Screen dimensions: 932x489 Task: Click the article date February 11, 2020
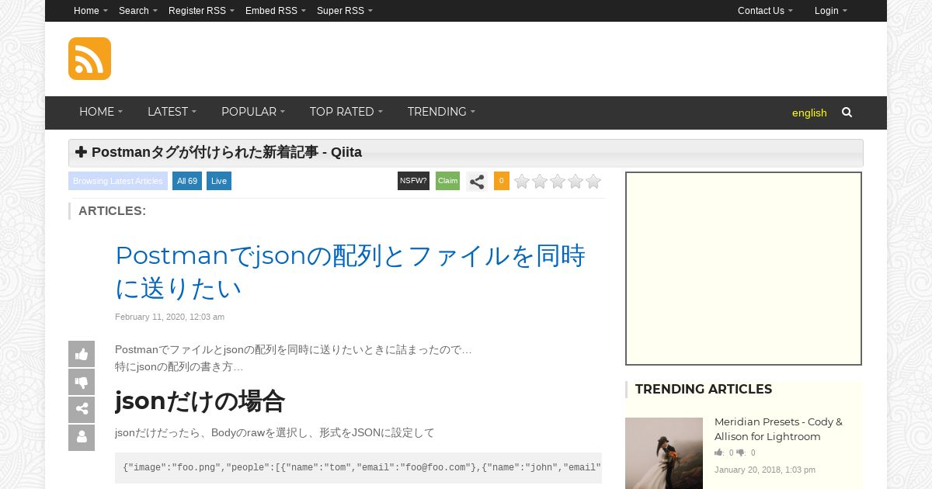coord(169,317)
